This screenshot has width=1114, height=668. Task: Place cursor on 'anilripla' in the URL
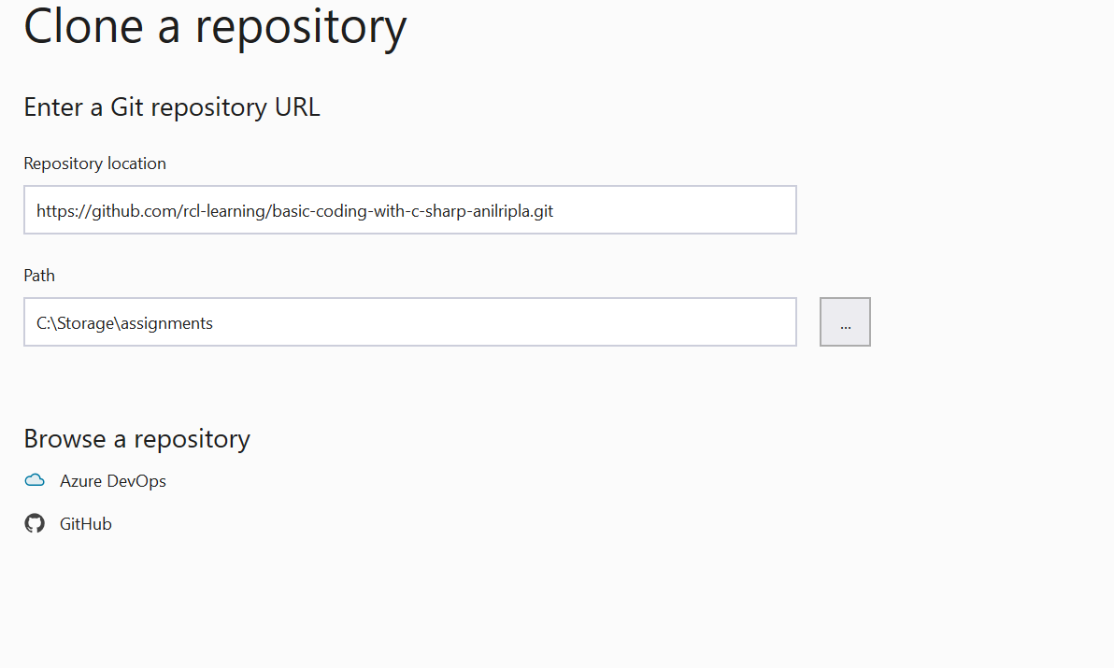point(501,211)
